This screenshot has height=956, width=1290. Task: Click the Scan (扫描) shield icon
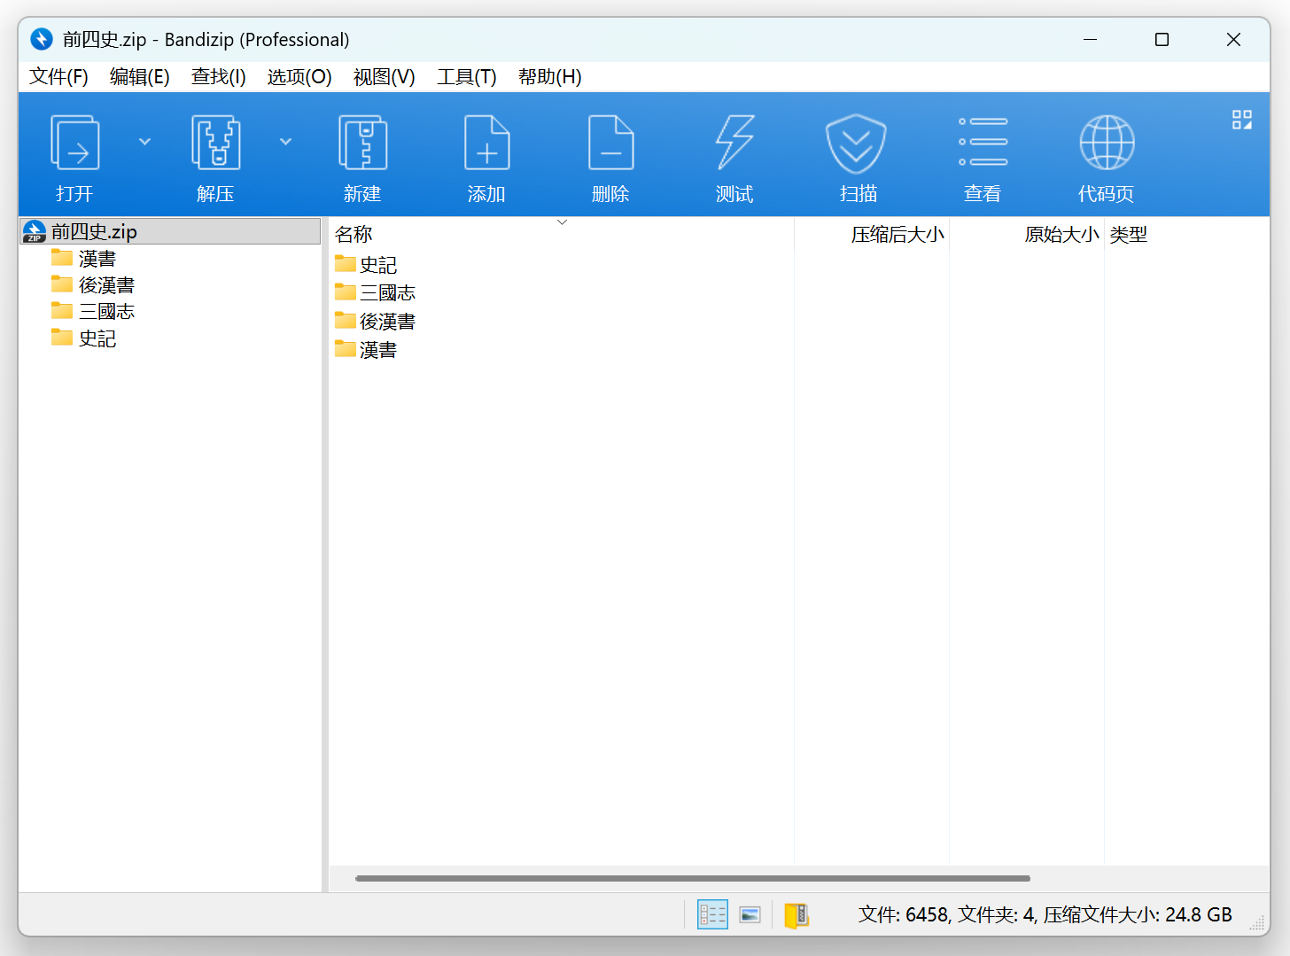pyautogui.click(x=856, y=143)
